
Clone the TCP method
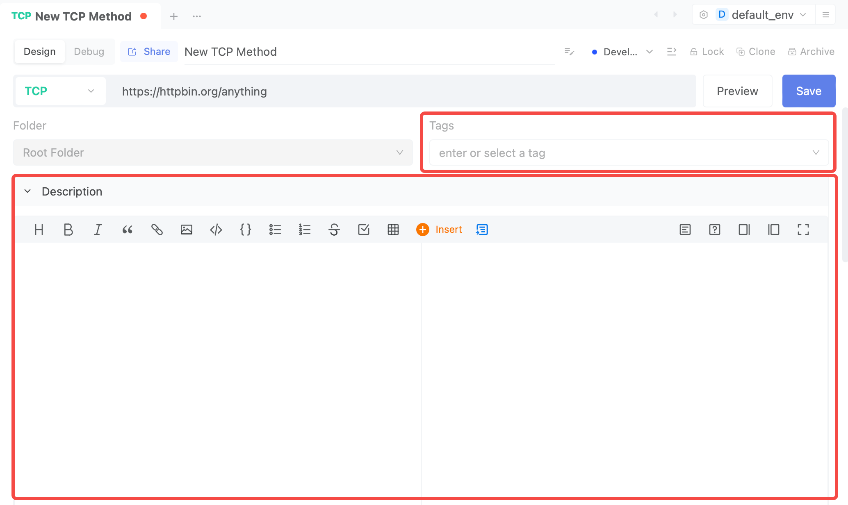tap(756, 52)
